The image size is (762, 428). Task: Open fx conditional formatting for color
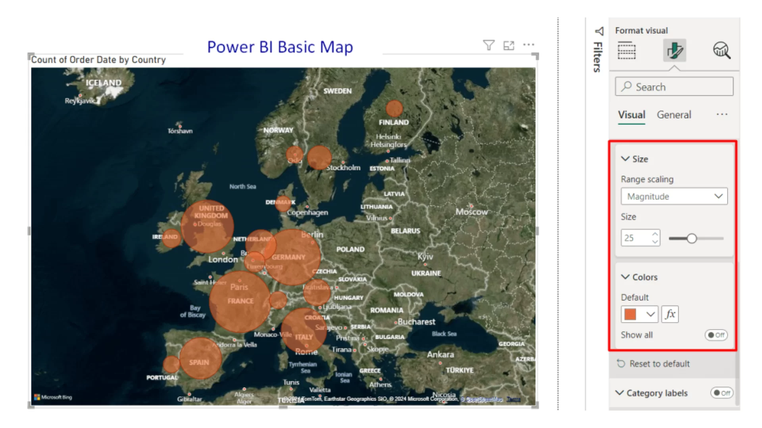(x=670, y=314)
